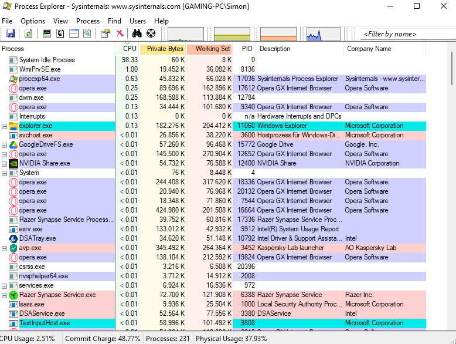Viewport: 456px width, 344px height.
Task: Click the avp.exe Kaspersky shield icon
Action: 13,248
